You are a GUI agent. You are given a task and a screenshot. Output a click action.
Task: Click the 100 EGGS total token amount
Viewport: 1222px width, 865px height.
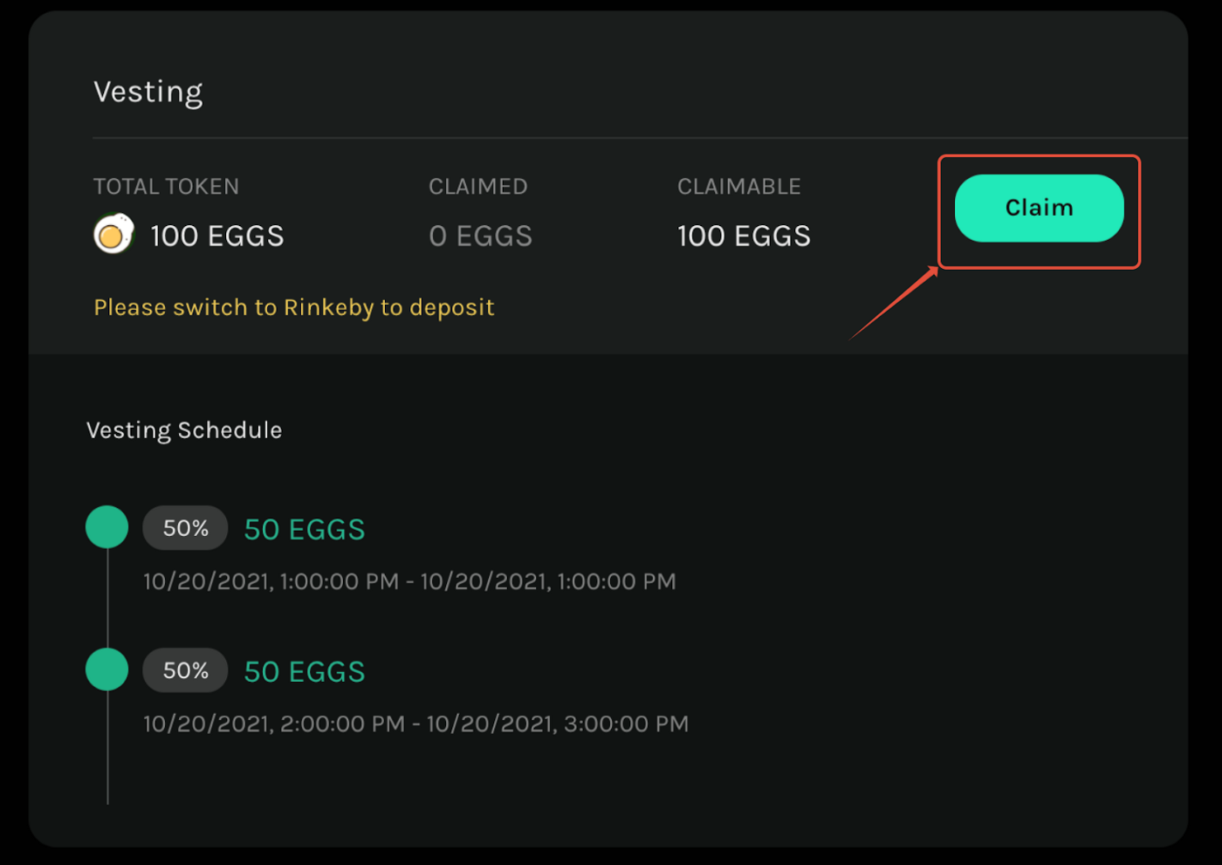pyautogui.click(x=217, y=236)
